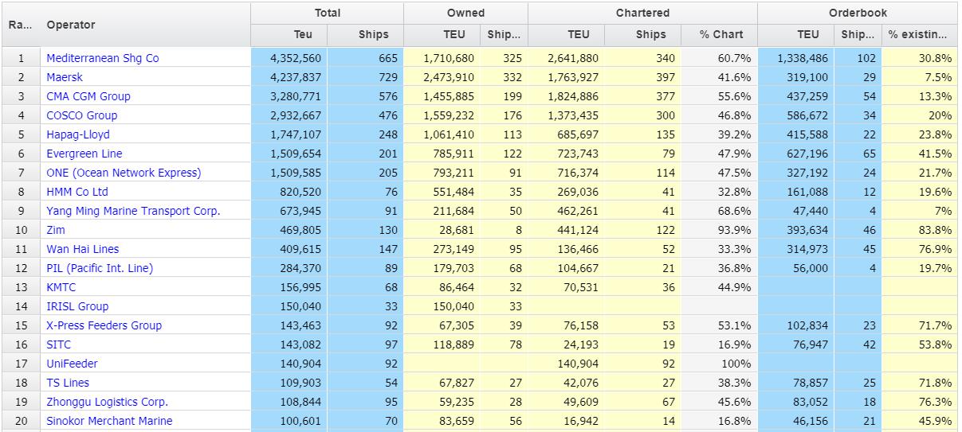Click the Ships subheader under Chartered
This screenshot has height=432, width=962.
[650, 35]
